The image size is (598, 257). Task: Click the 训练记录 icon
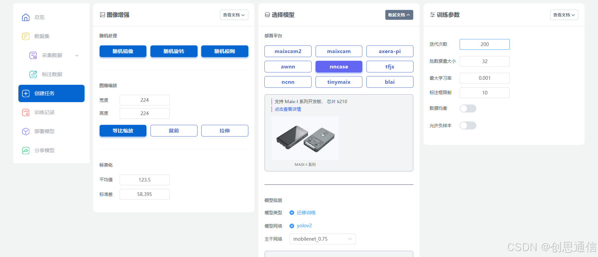click(26, 112)
